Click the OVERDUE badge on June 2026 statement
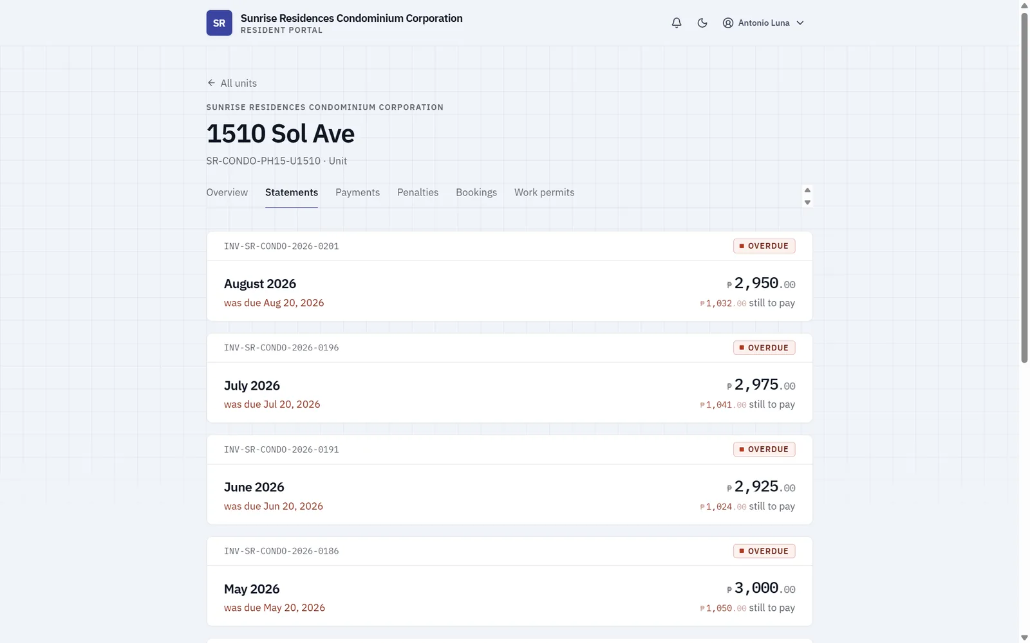 (764, 449)
